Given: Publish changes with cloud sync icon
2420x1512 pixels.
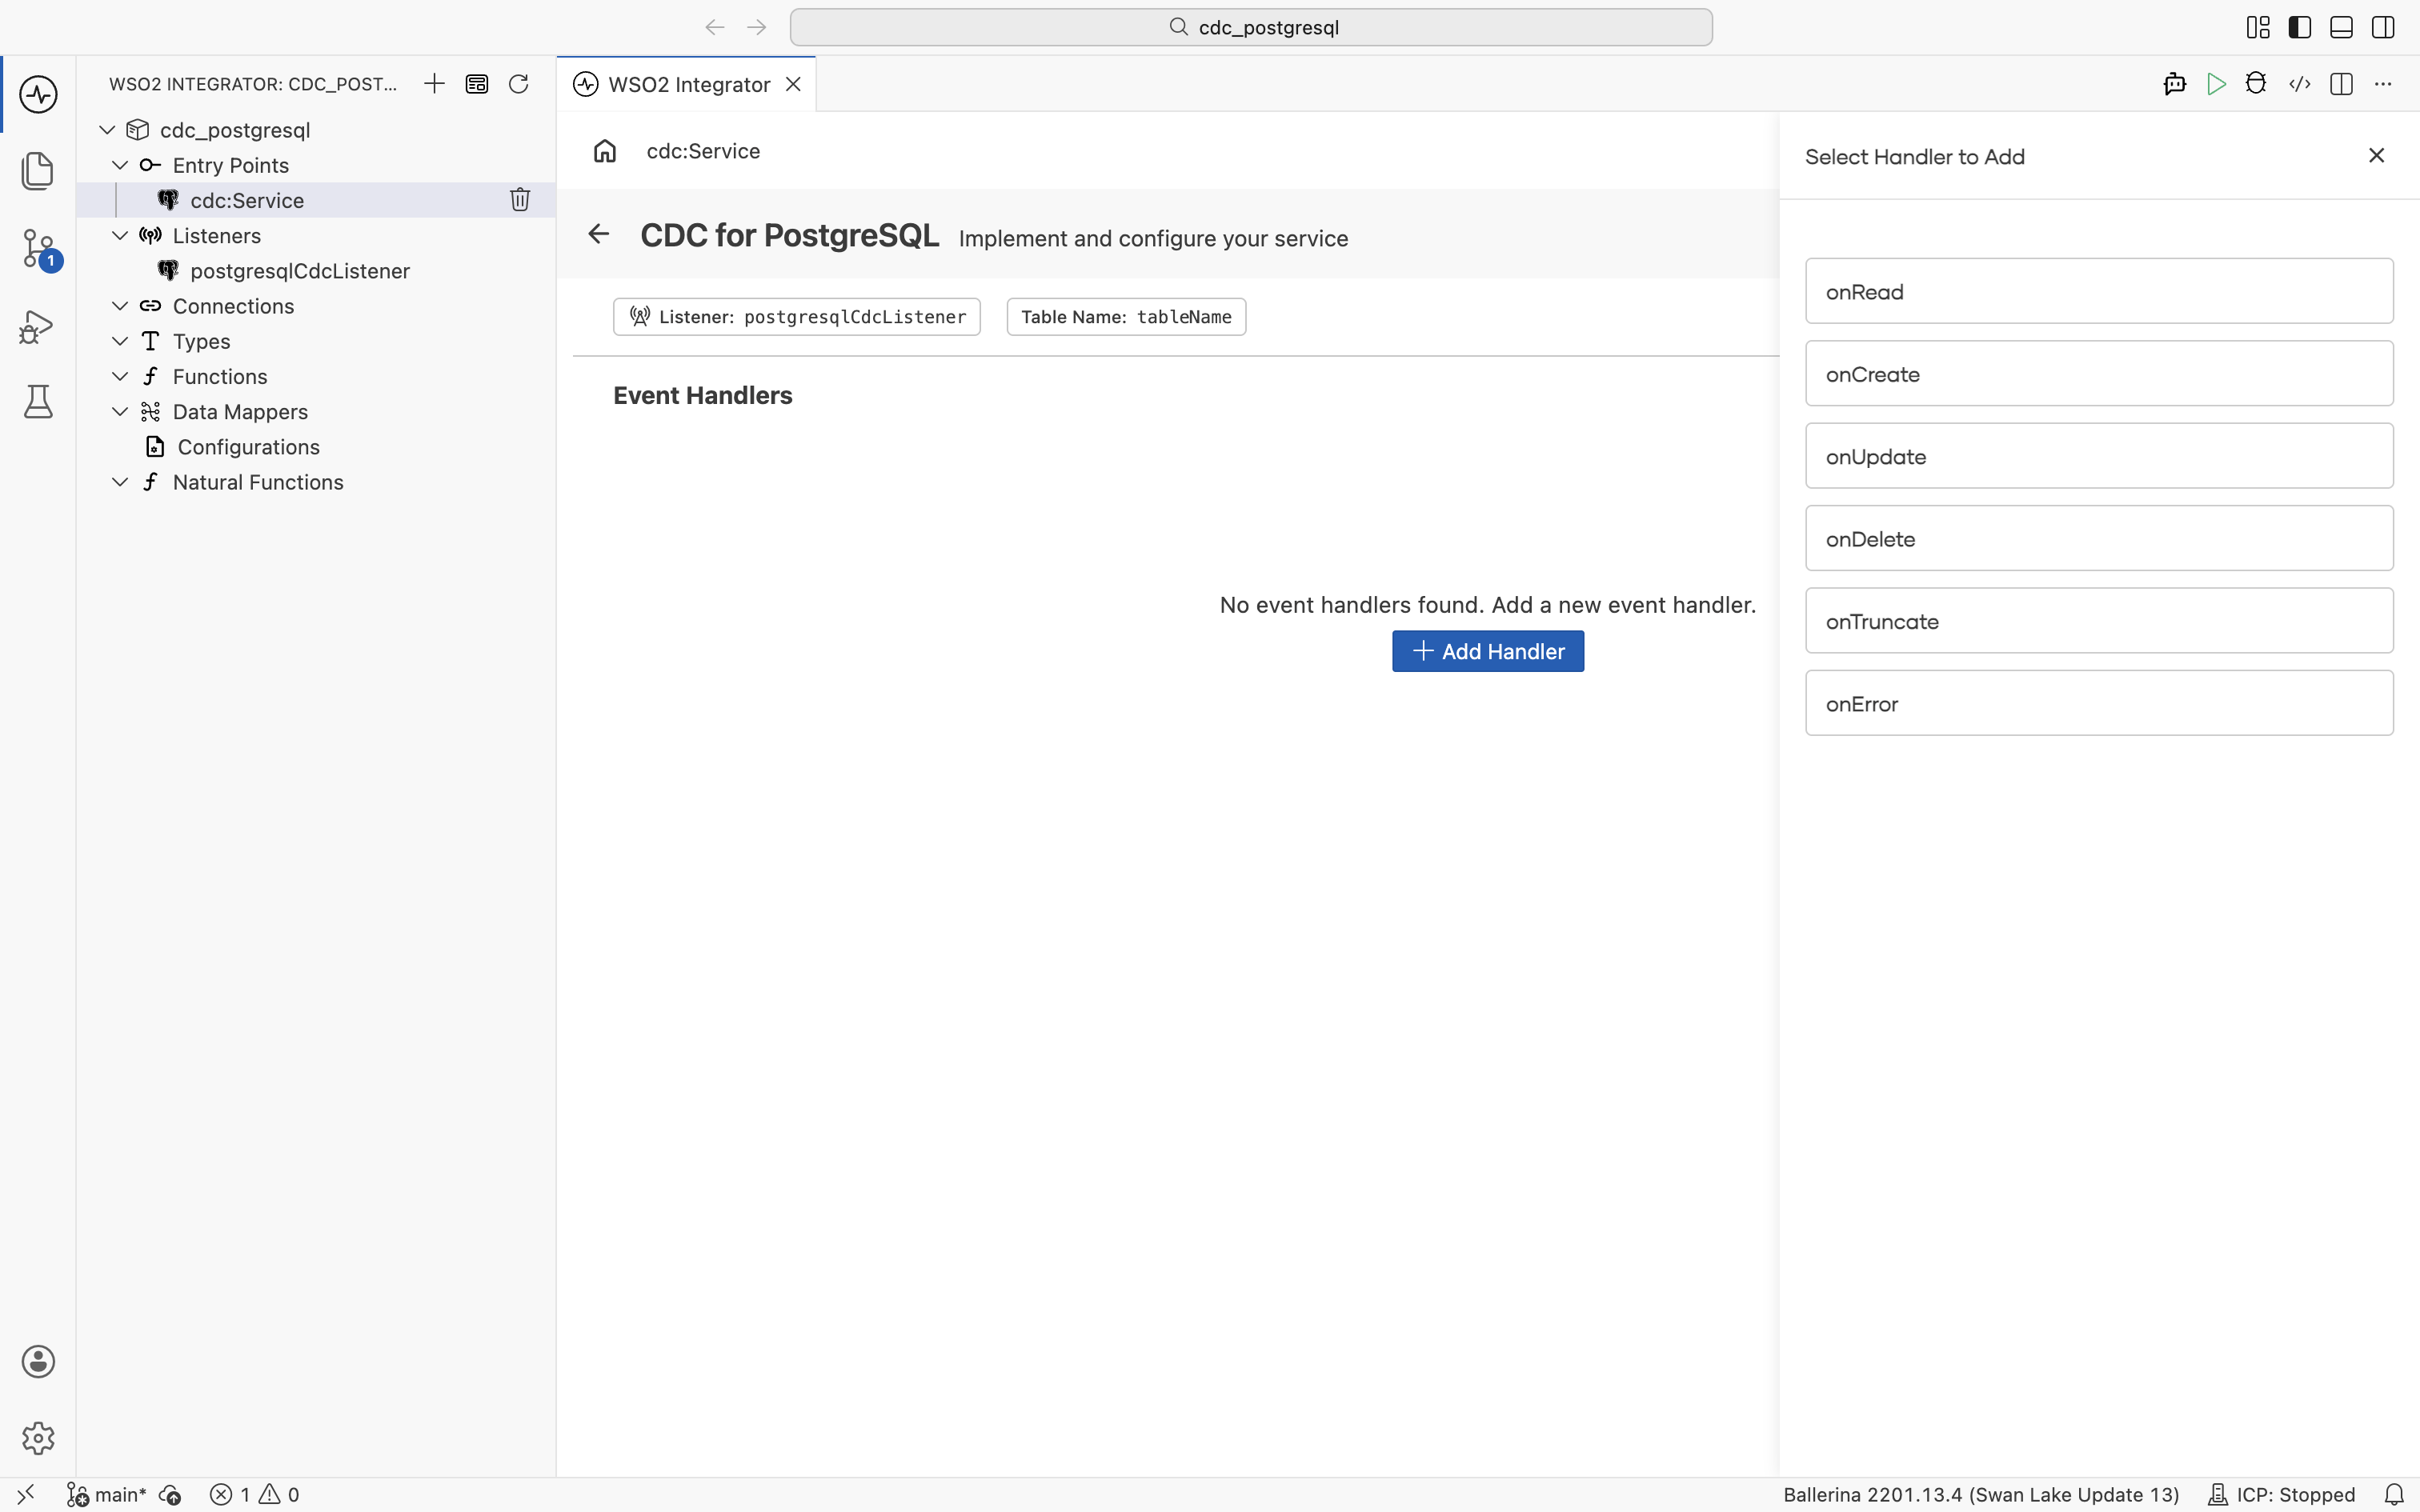Looking at the screenshot, I should tap(170, 1494).
